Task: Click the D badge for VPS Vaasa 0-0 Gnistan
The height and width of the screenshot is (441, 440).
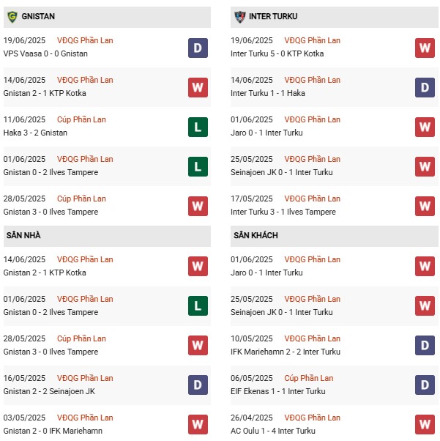Action: pos(198,48)
